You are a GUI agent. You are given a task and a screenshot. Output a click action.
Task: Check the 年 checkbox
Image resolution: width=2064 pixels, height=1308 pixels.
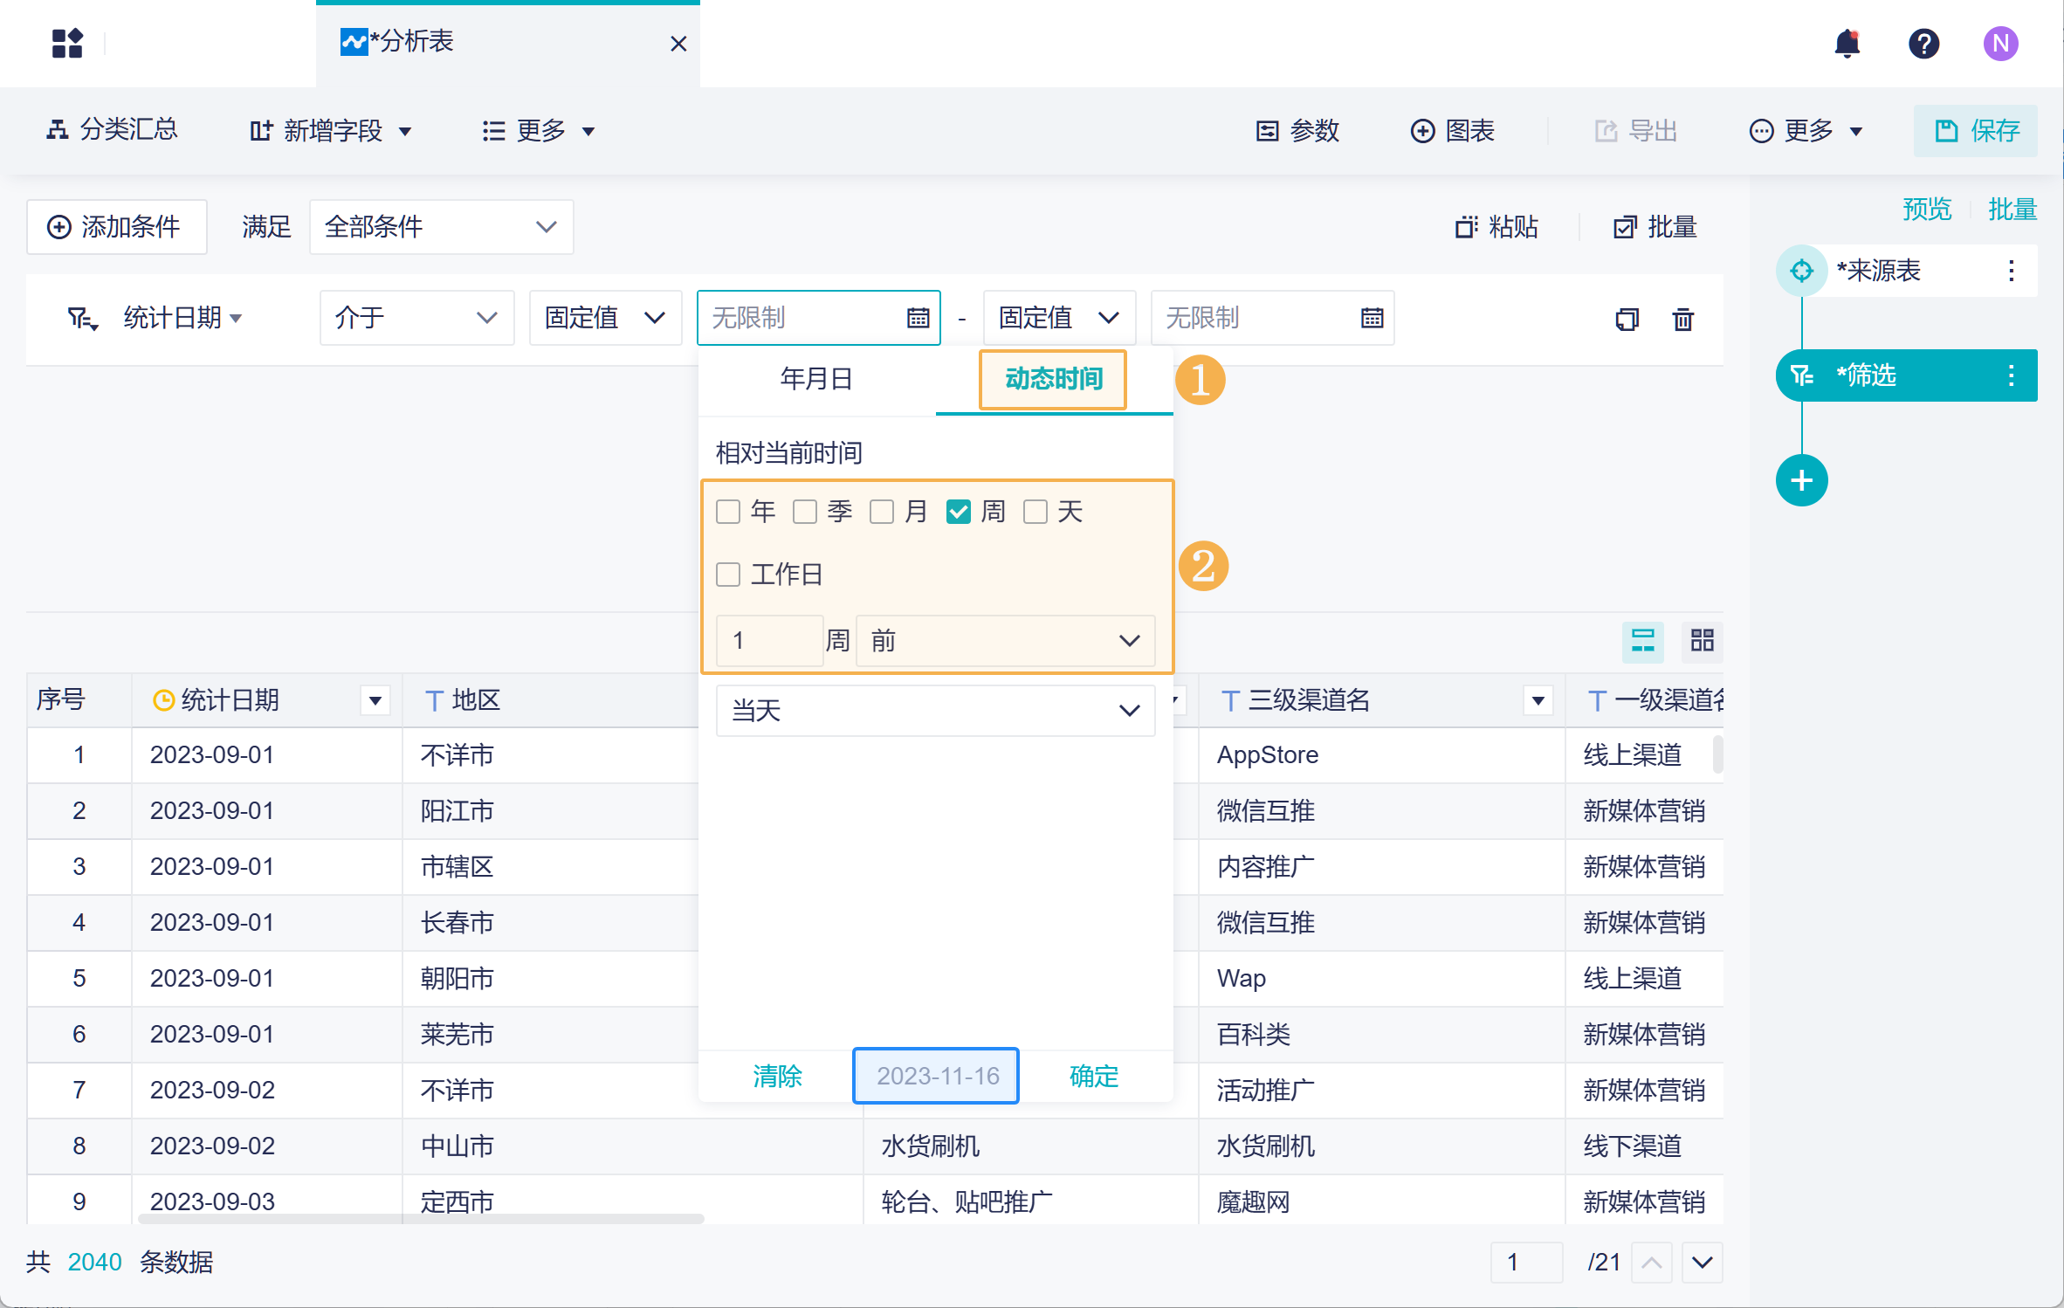pyautogui.click(x=728, y=512)
